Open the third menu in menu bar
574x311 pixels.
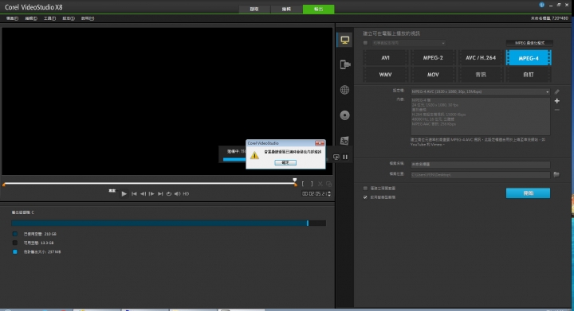49,18
